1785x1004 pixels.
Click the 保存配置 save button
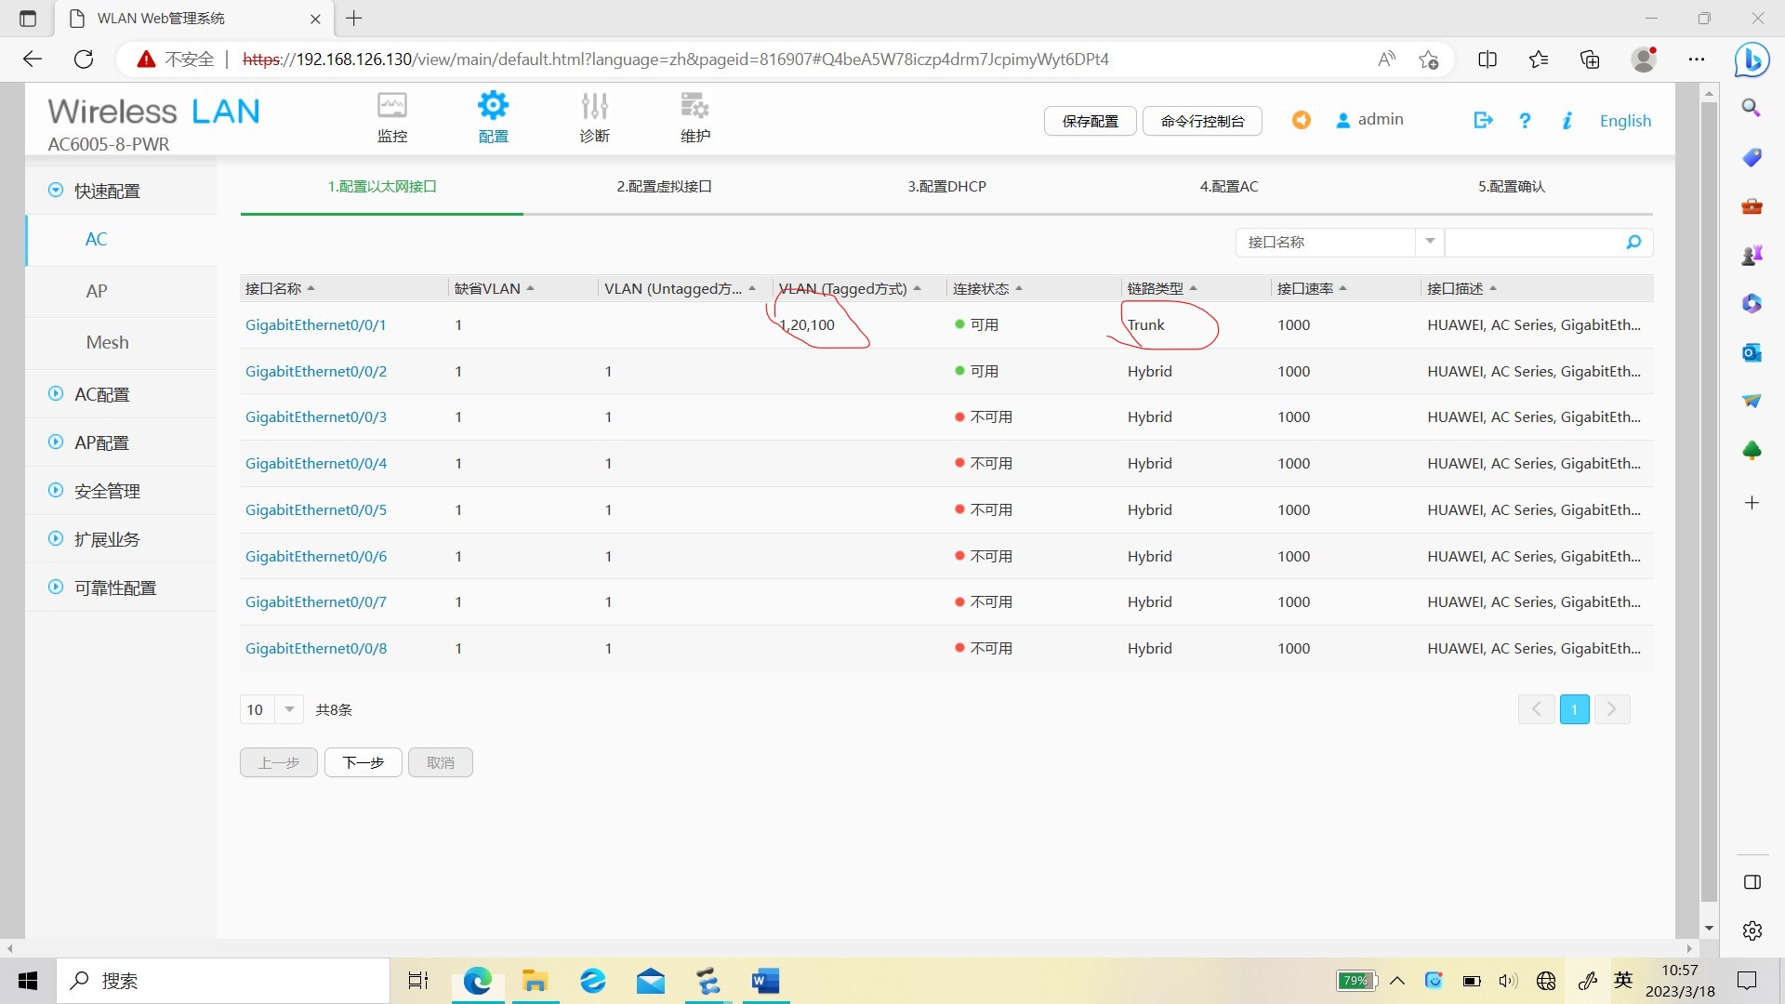tap(1090, 121)
